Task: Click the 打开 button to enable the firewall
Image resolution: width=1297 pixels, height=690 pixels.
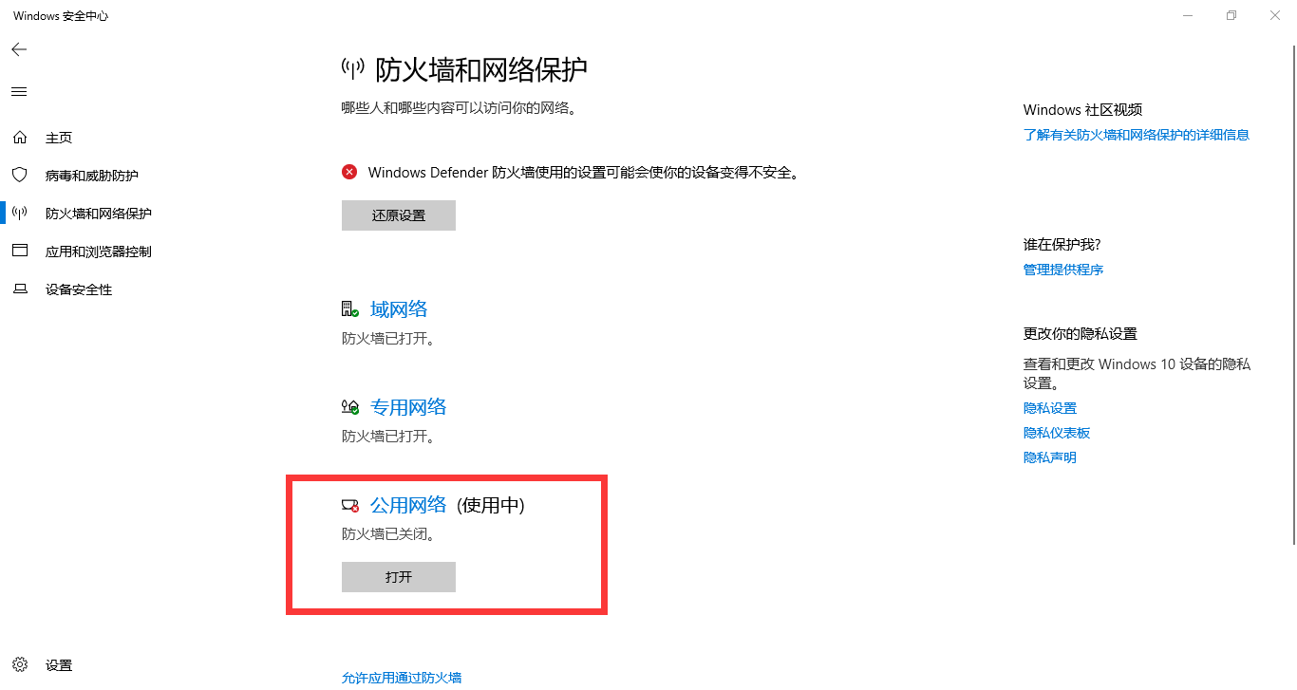Action: point(399,577)
